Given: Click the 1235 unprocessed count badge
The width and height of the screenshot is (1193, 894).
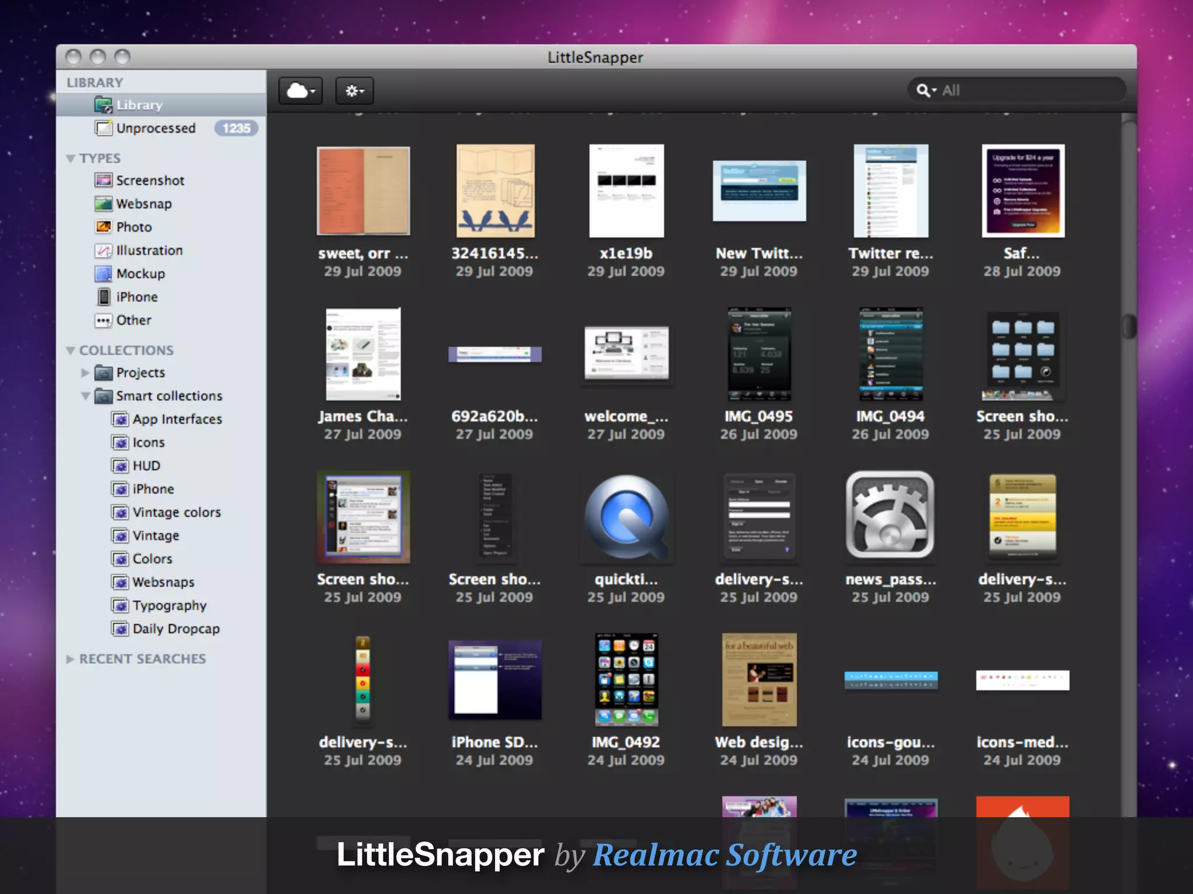Looking at the screenshot, I should coord(236,128).
